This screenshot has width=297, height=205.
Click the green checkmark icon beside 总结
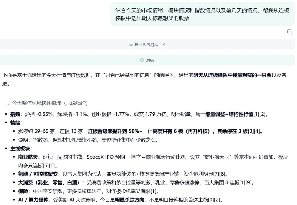pyautogui.click(x=142, y=60)
